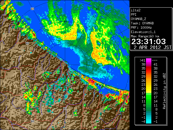Screen dimensions: 173x130
Task: Pick the yellow 20 dBZ legend swatch
Action: (x=149, y=89)
